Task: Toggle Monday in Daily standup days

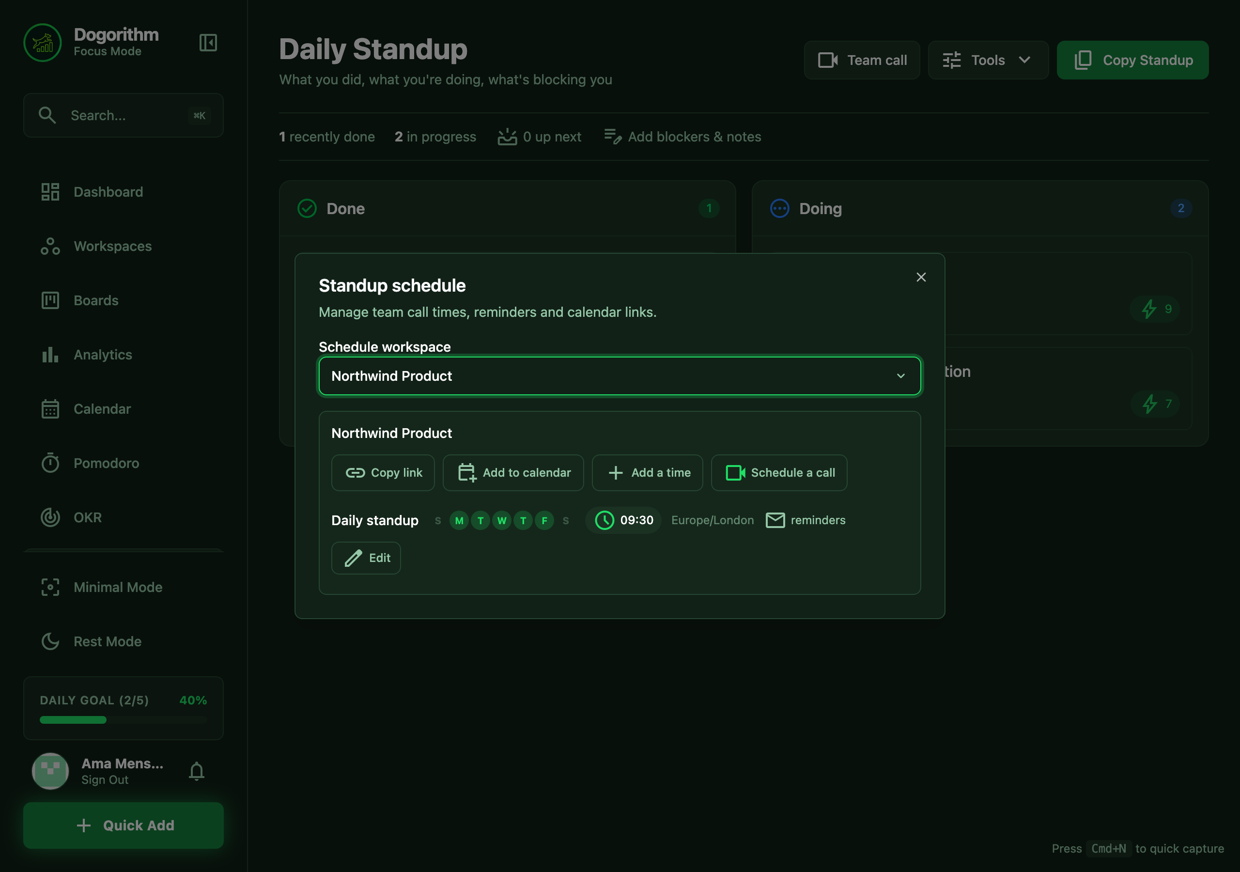Action: (x=459, y=521)
